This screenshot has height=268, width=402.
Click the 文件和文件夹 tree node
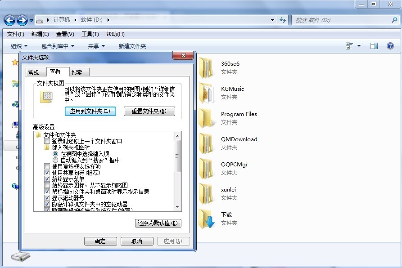59,135
